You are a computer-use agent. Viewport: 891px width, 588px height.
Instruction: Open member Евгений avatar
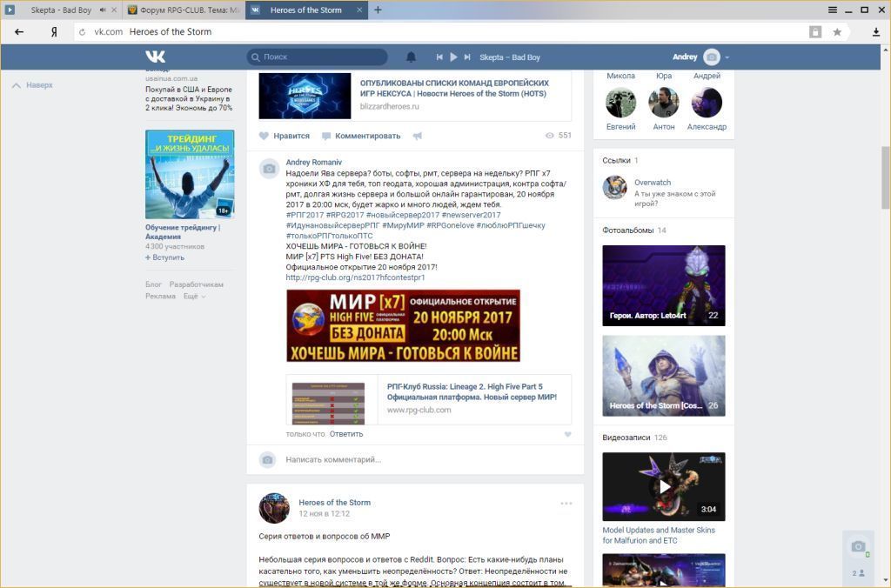620,103
